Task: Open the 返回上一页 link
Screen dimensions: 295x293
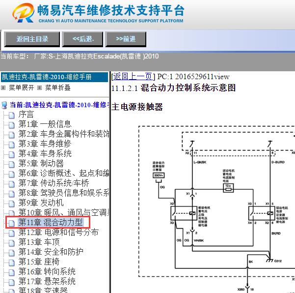Action: tap(132, 77)
